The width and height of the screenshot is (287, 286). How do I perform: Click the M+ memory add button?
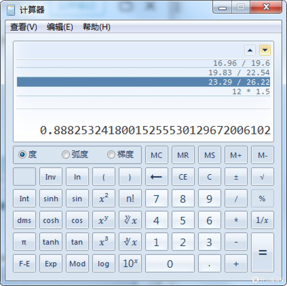point(236,155)
